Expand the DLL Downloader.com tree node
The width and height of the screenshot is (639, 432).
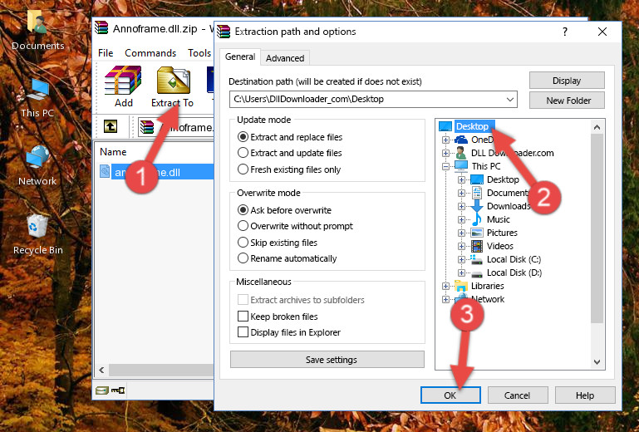(445, 153)
